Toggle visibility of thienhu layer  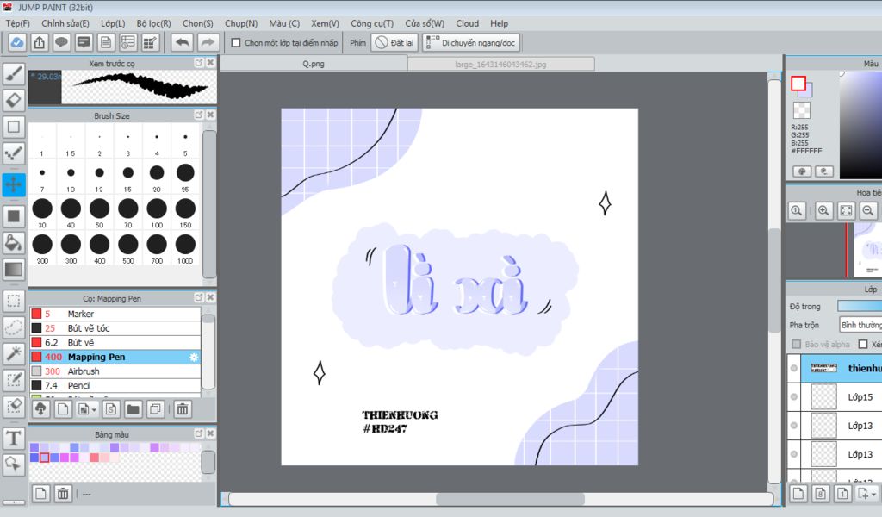click(793, 368)
